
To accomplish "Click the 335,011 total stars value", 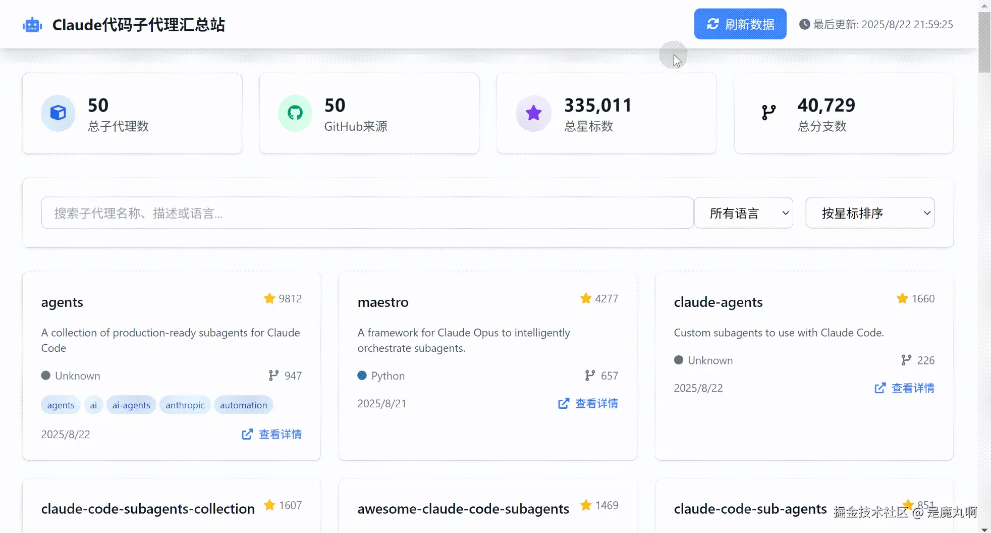I will point(598,105).
